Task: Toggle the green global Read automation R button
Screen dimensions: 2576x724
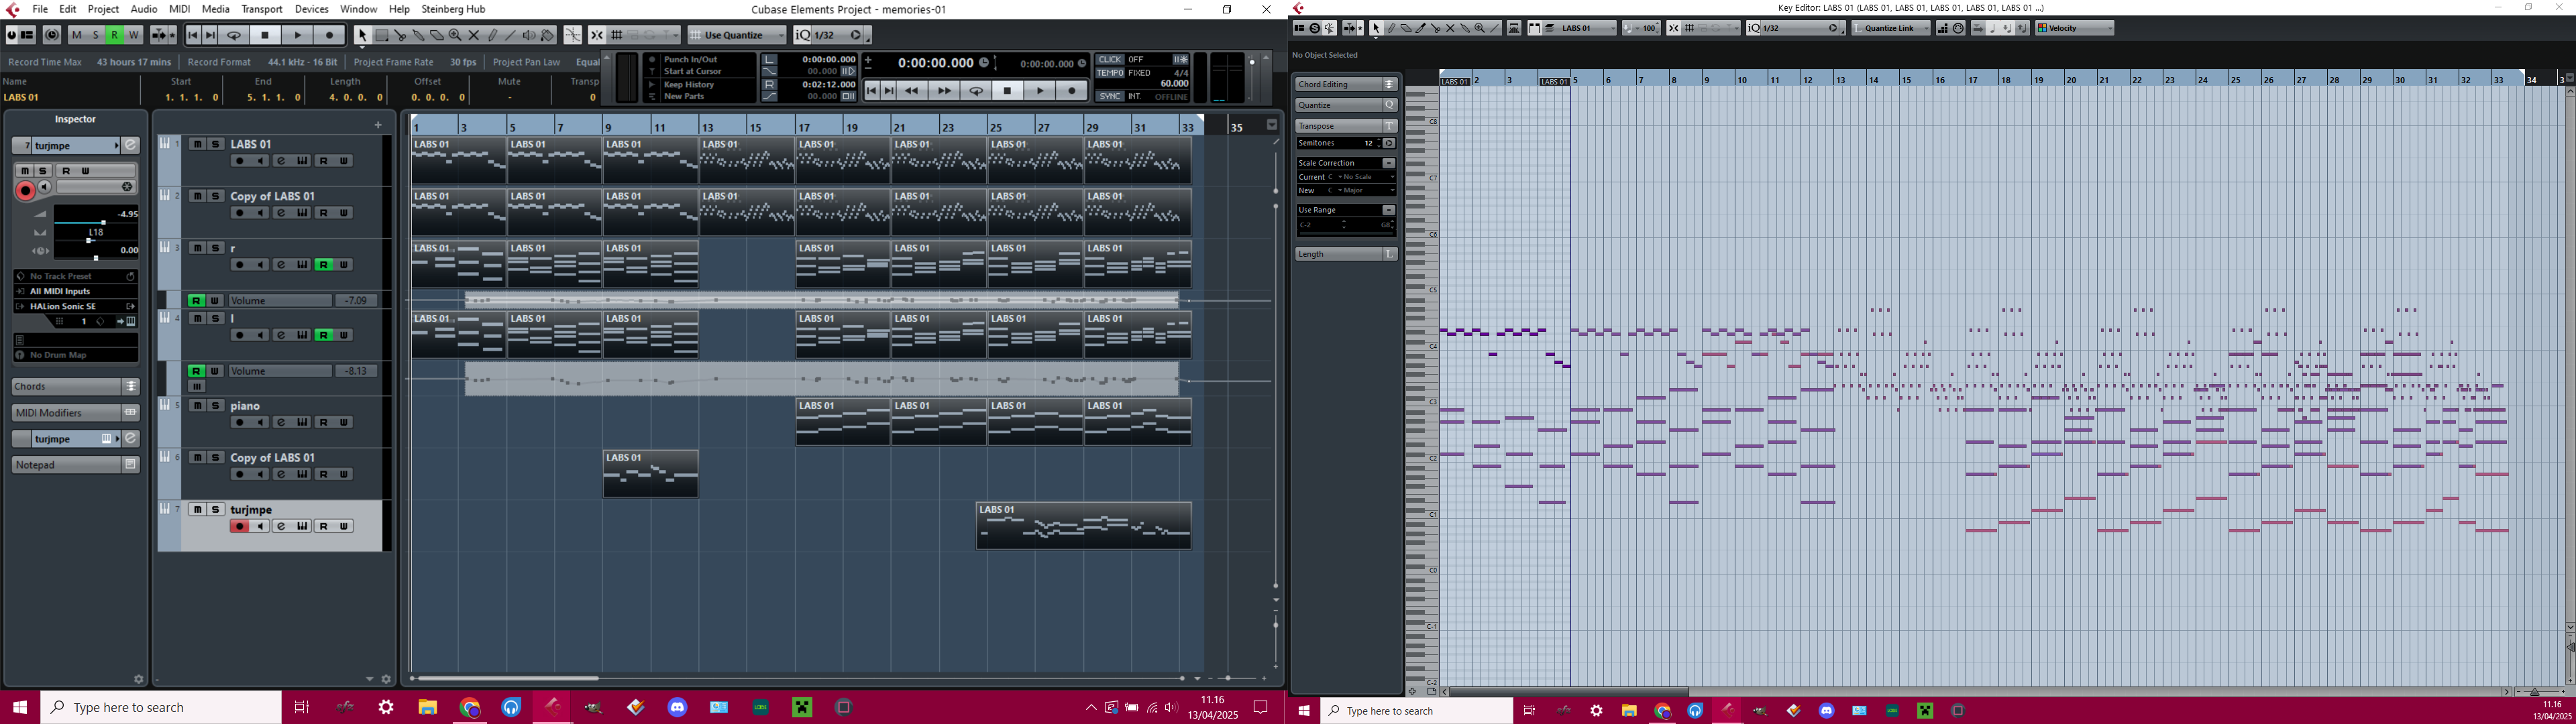Action: (114, 35)
